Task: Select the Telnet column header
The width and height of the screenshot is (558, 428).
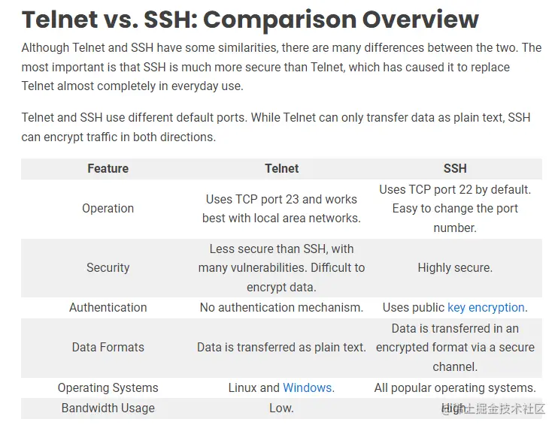Action: click(281, 168)
